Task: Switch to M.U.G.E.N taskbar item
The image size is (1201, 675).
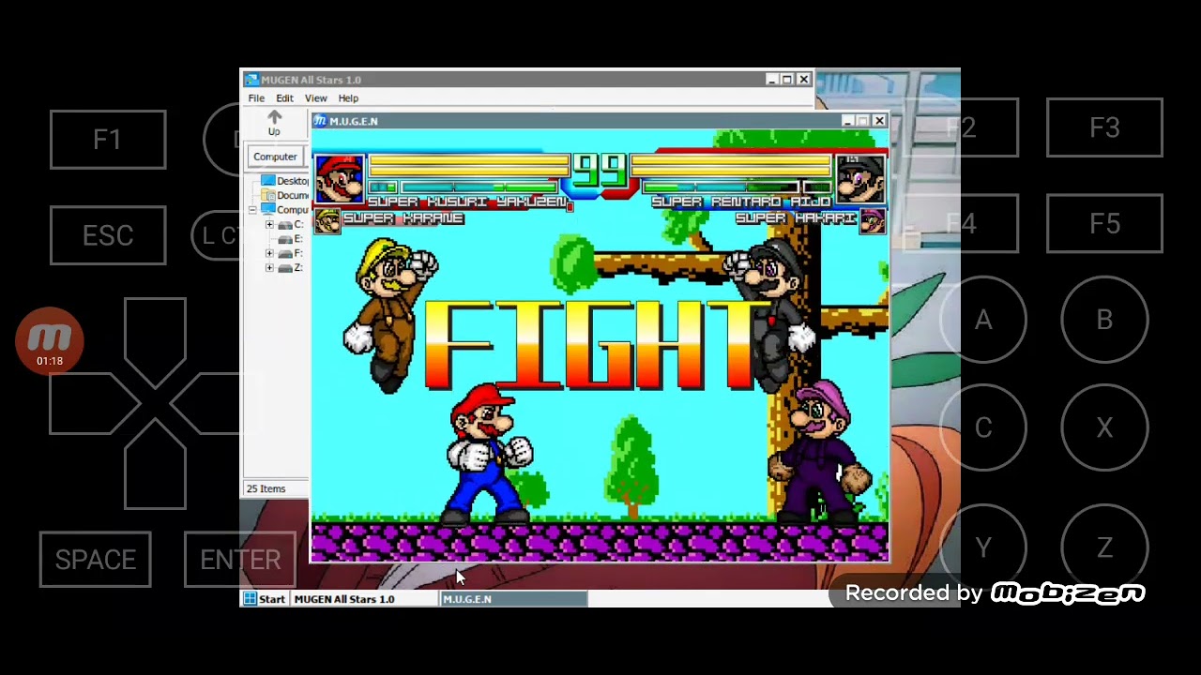Action: pos(513,599)
